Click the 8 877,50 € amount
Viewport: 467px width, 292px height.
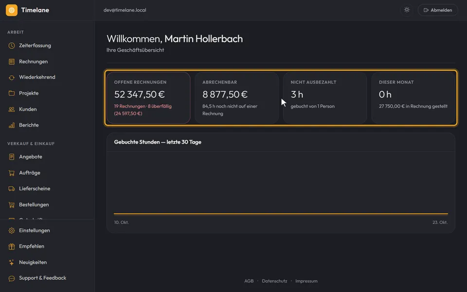[x=225, y=94]
